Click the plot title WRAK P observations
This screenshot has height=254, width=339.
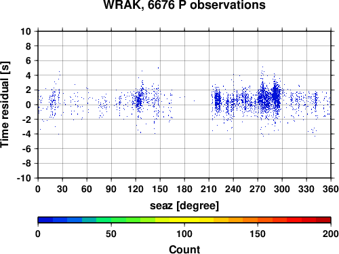point(184,5)
